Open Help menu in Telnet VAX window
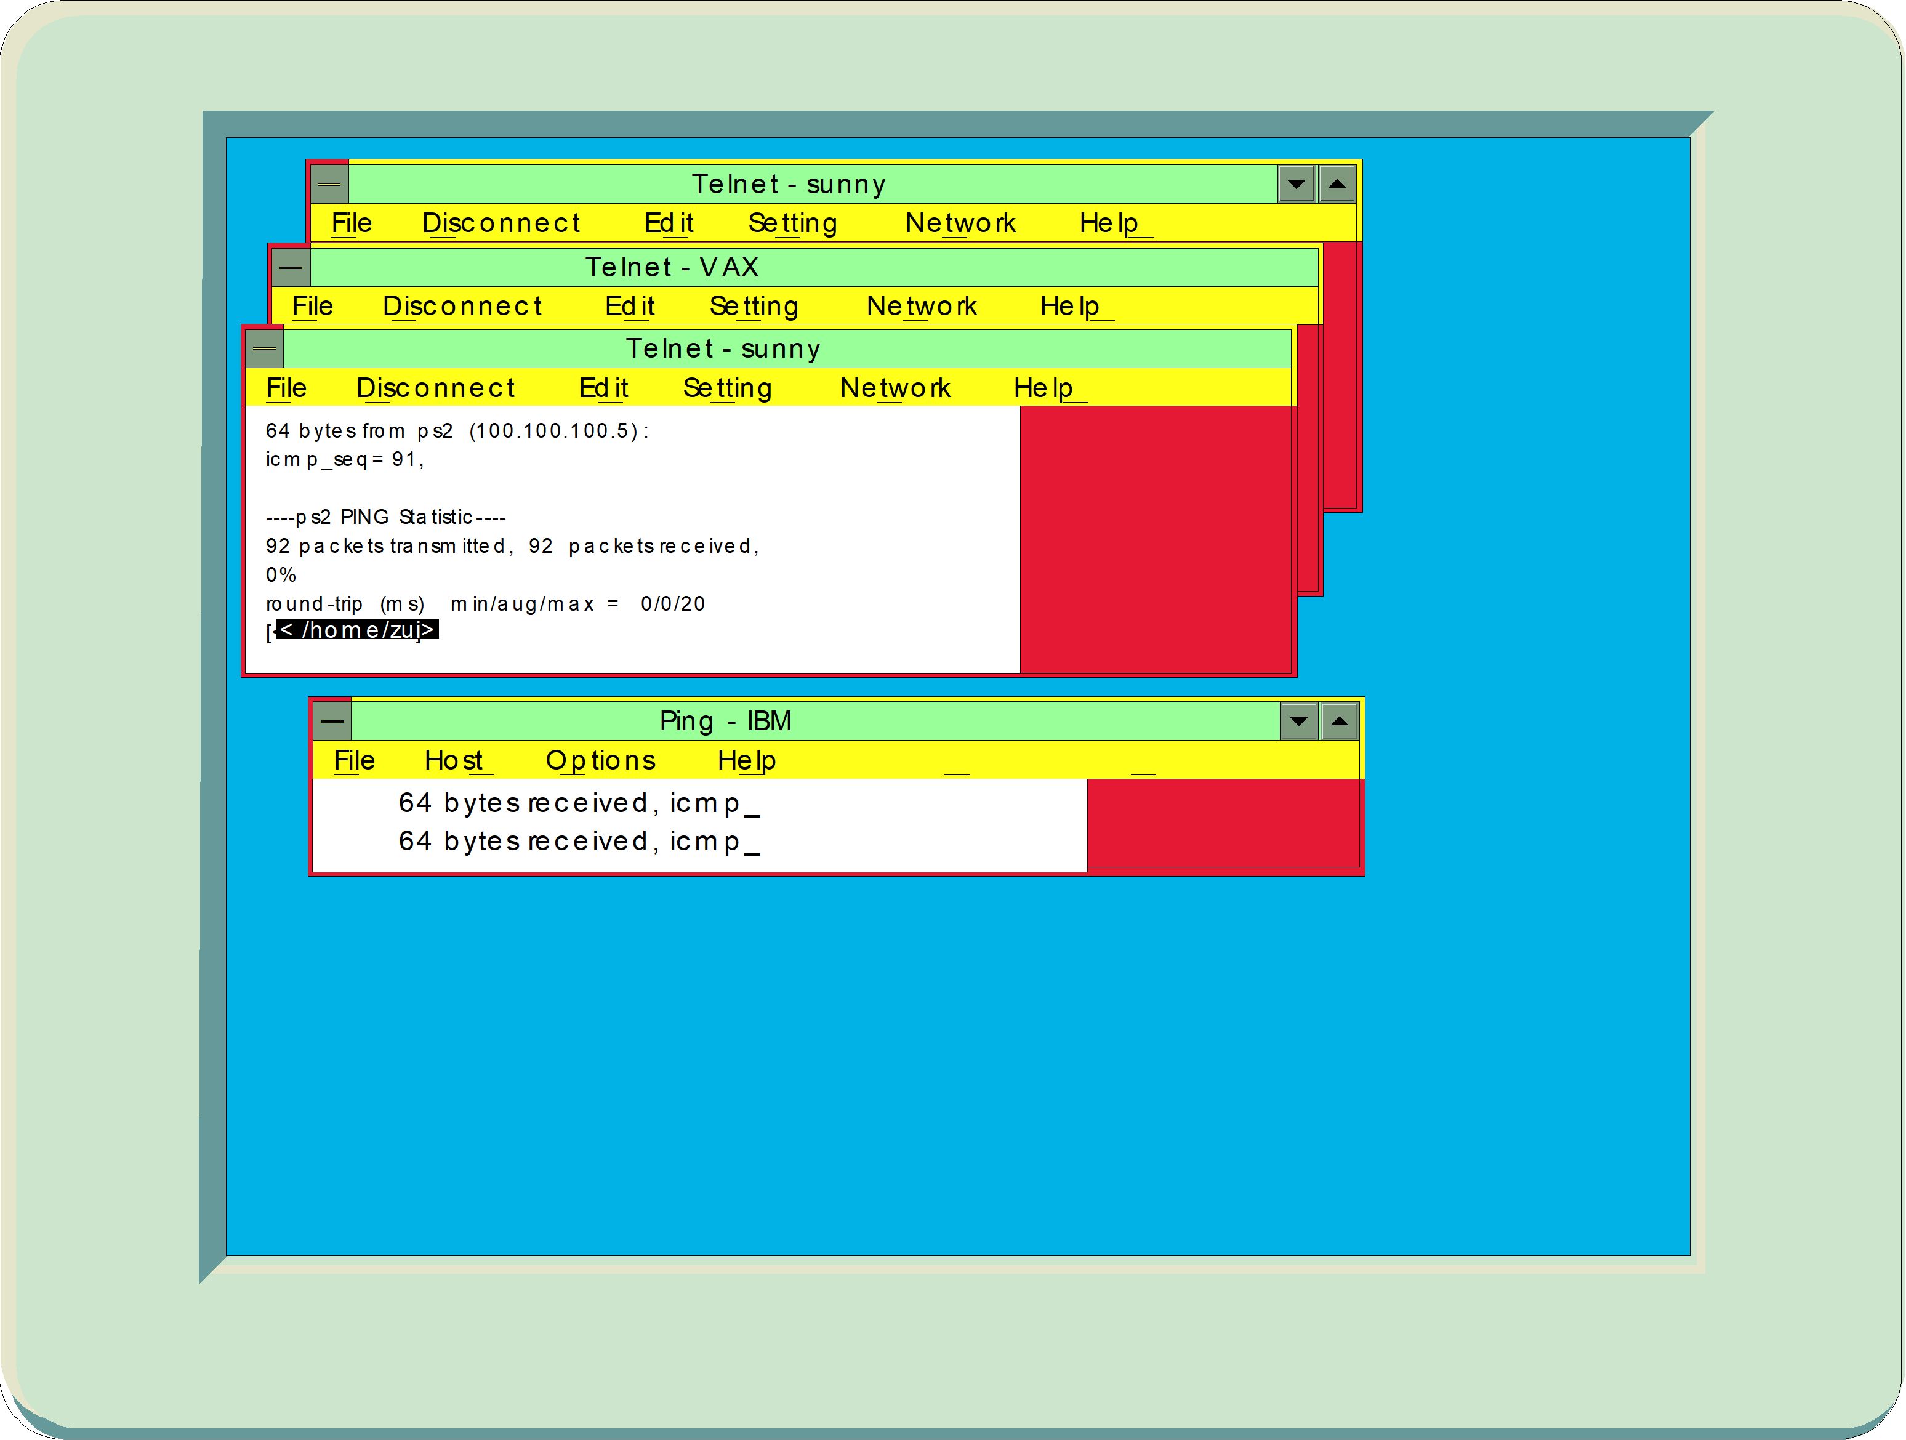Image resolution: width=1906 pixels, height=1440 pixels. pos(1069,307)
